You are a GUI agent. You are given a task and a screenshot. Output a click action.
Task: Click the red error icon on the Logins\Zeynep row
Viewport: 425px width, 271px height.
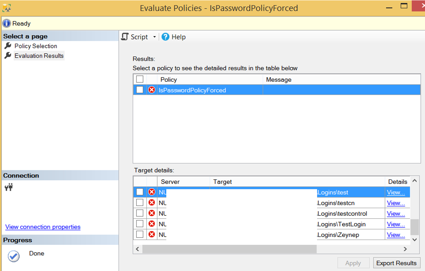152,234
